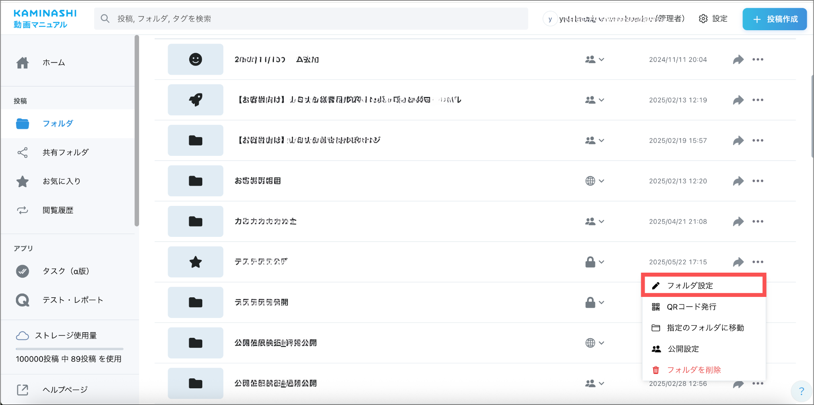Expand visibility dropdown on the bottom folder row
The width and height of the screenshot is (814, 405).
tap(595, 384)
